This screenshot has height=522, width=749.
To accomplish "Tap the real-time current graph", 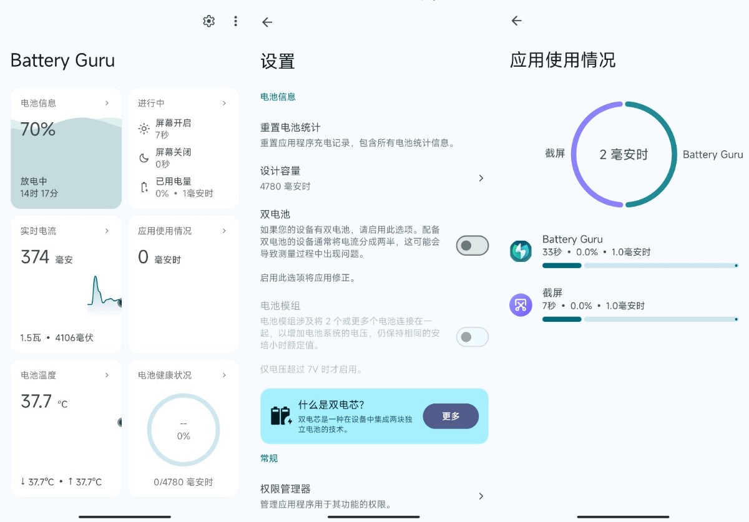I will coord(104,293).
